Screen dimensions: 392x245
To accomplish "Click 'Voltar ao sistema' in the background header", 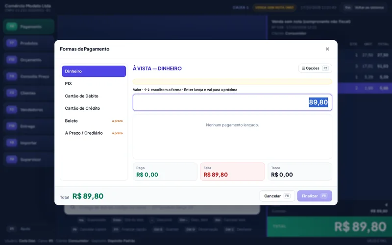I will [365, 7].
